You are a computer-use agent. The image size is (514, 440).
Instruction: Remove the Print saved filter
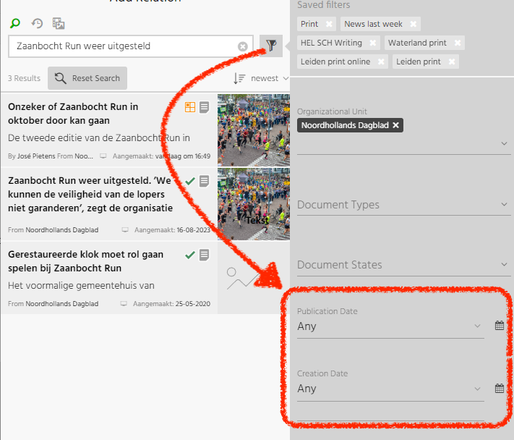[329, 25]
